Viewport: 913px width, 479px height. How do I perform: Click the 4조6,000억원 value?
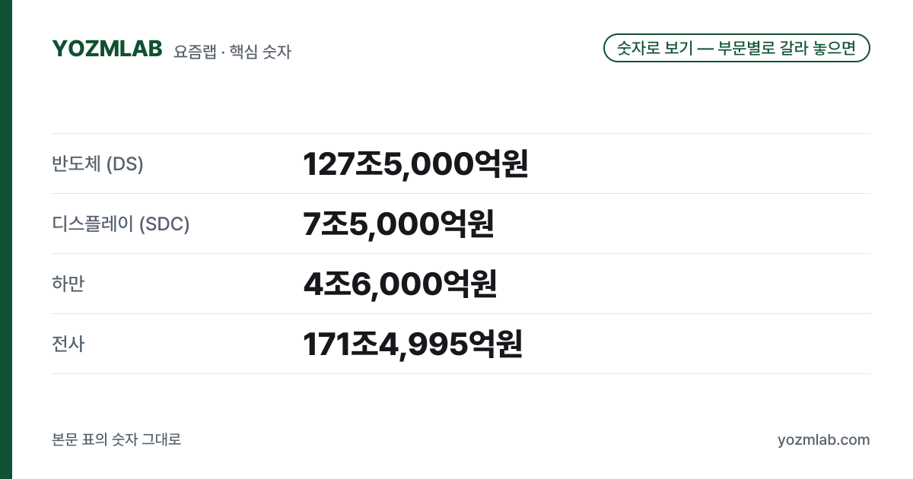pyautogui.click(x=400, y=284)
